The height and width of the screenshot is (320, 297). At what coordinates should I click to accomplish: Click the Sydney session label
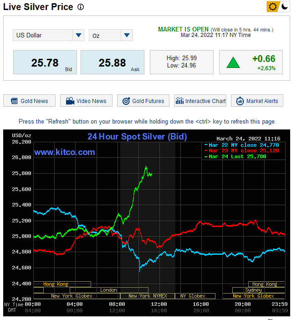pyautogui.click(x=253, y=290)
